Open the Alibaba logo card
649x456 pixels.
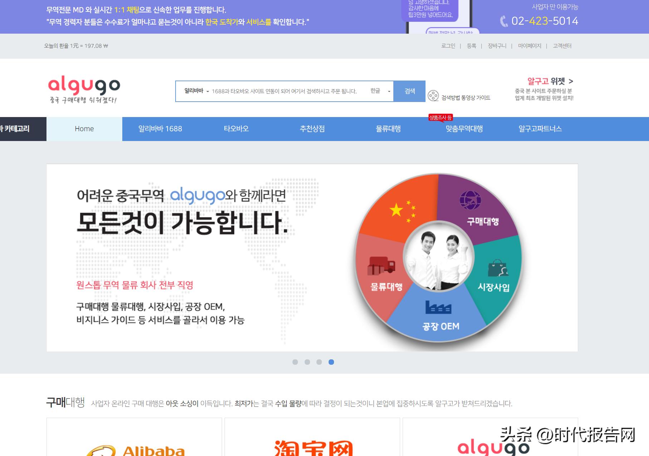(134, 437)
